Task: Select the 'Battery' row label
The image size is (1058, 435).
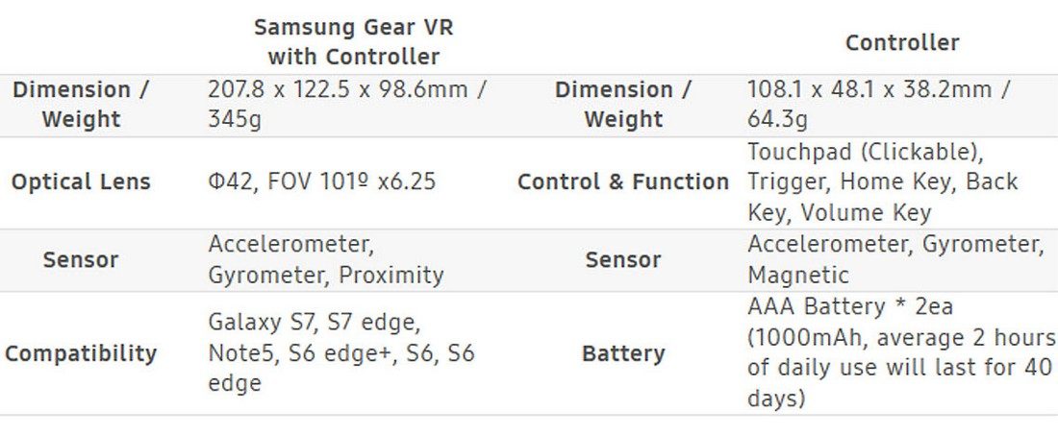Action: (x=622, y=352)
